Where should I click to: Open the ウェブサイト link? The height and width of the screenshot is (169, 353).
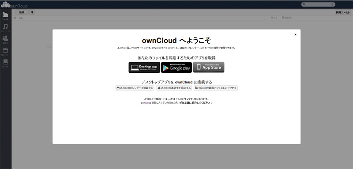coord(190,99)
